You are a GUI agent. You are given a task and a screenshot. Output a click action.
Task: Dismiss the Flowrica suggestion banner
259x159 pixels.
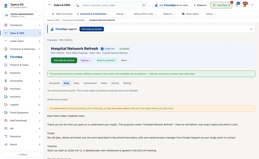point(251,29)
